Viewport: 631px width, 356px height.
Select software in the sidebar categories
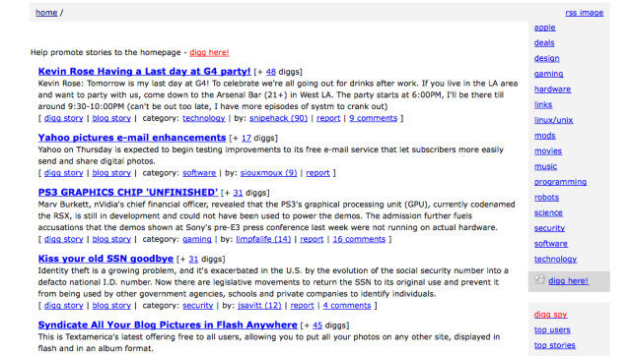coord(551,244)
